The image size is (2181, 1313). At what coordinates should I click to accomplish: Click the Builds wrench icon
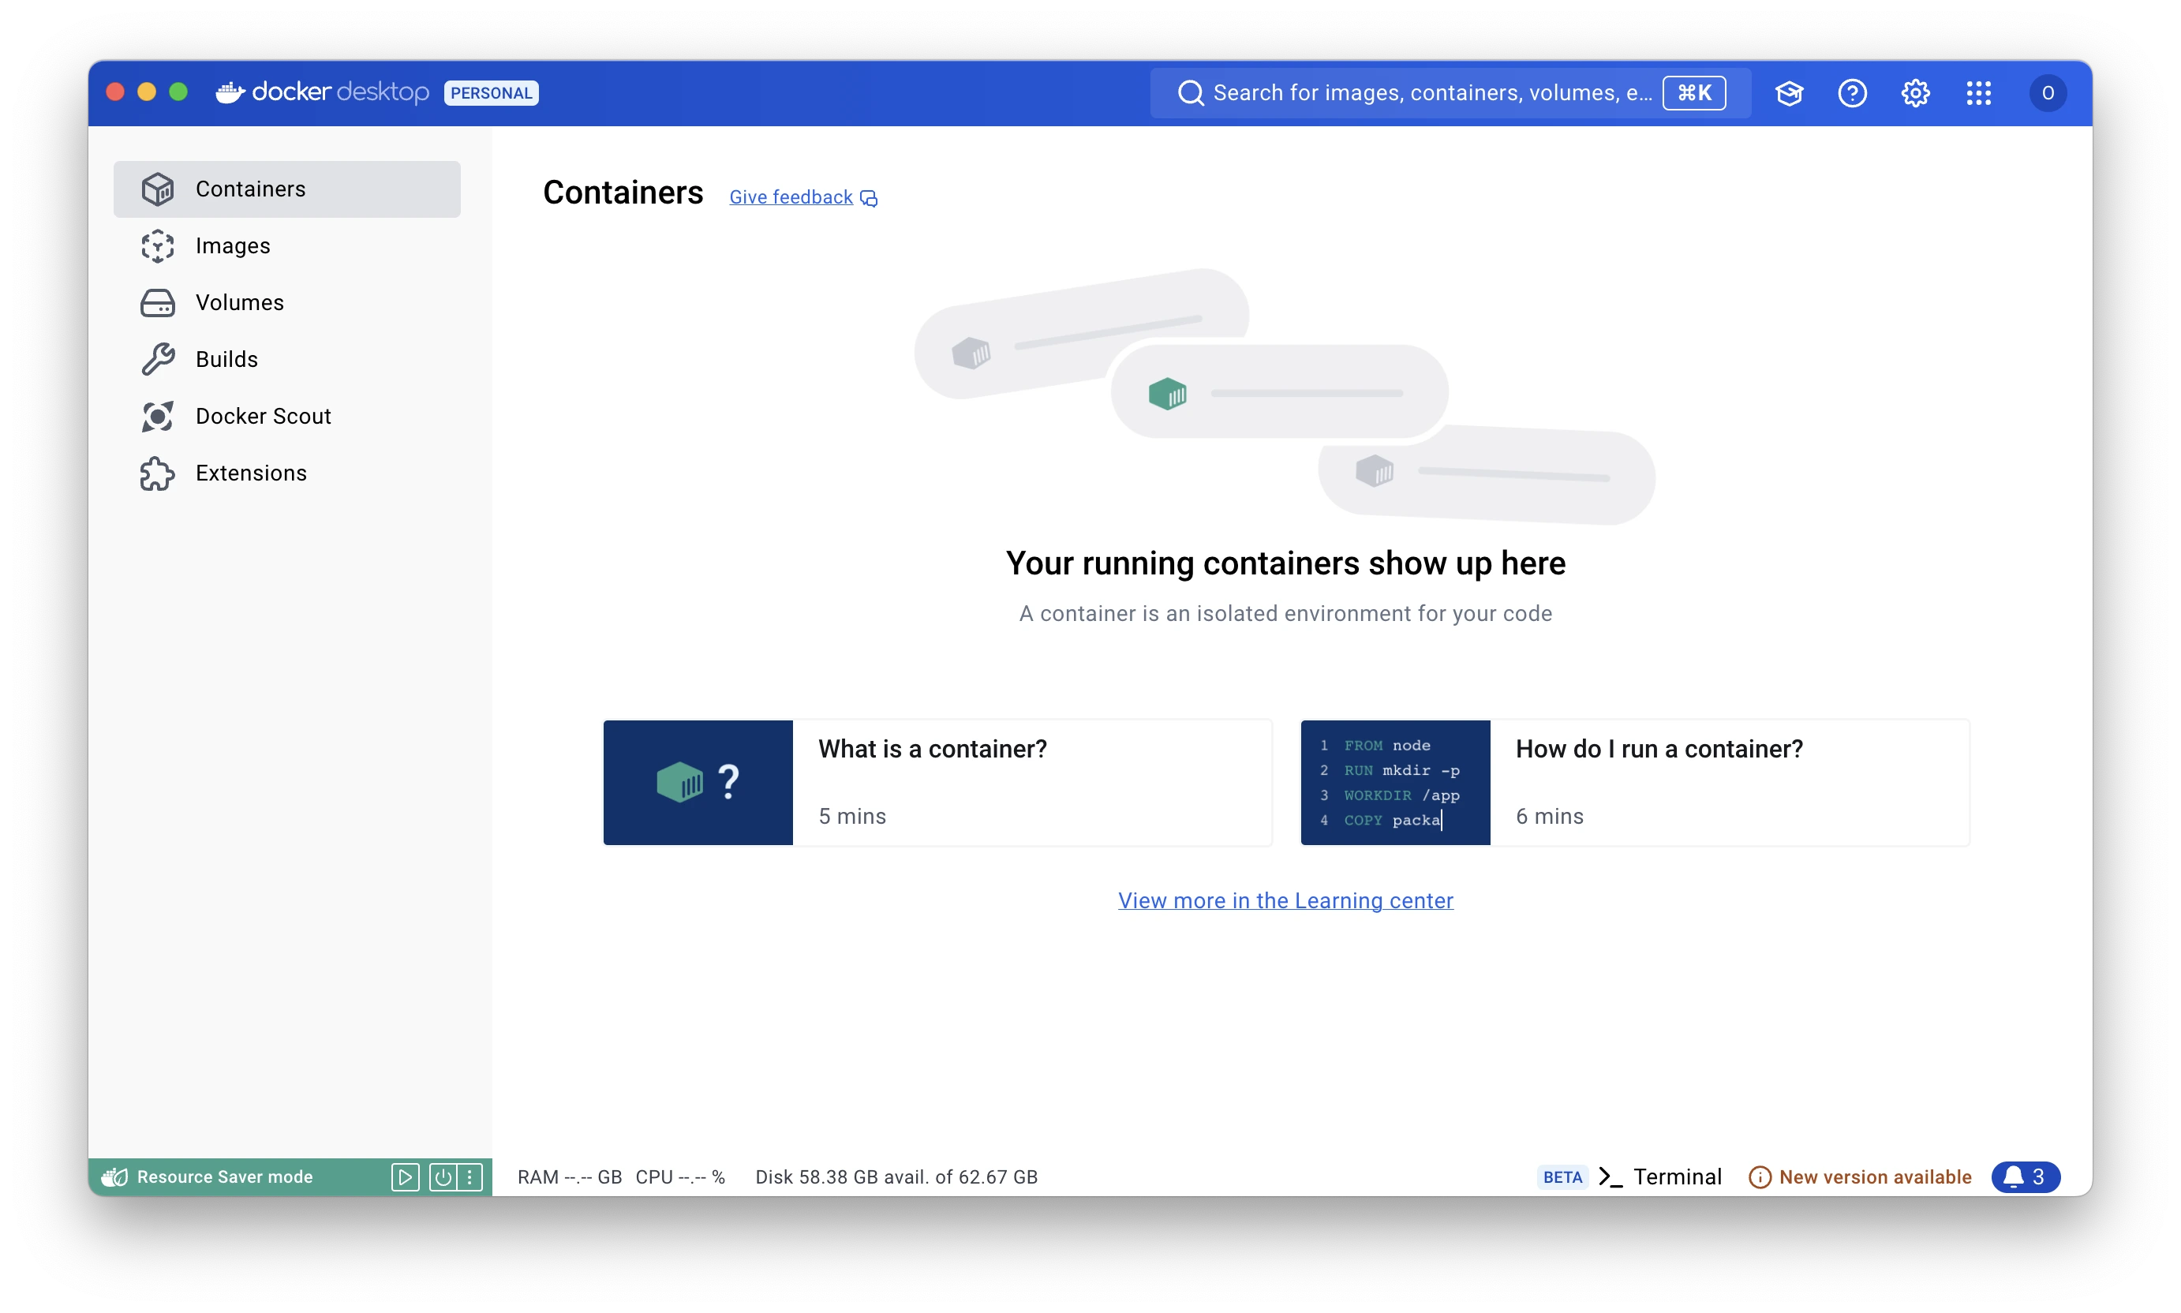(x=158, y=358)
